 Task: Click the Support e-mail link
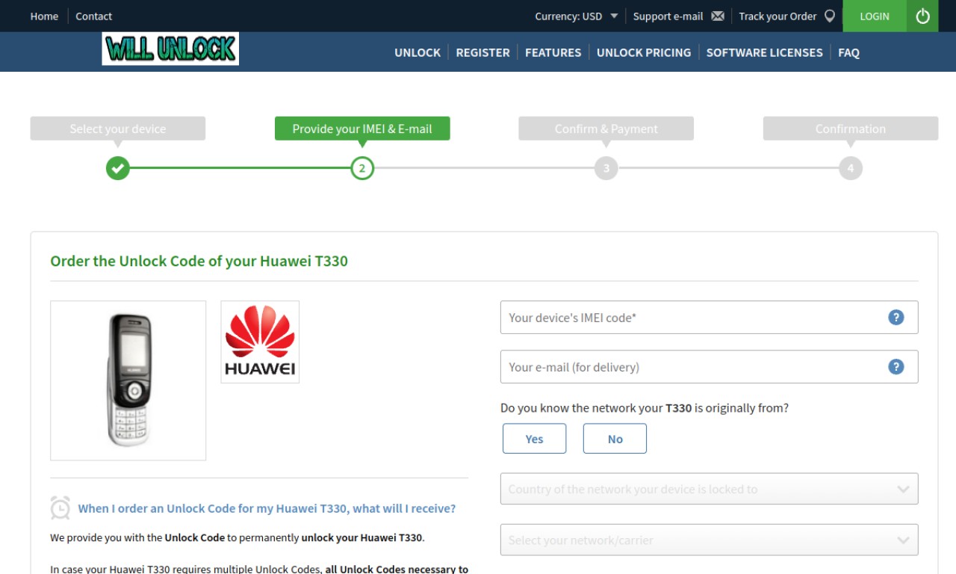click(668, 16)
